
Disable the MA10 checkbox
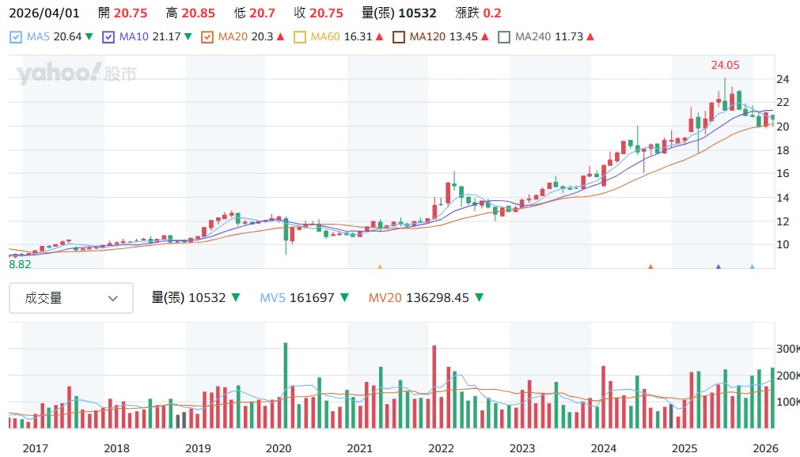pyautogui.click(x=108, y=36)
